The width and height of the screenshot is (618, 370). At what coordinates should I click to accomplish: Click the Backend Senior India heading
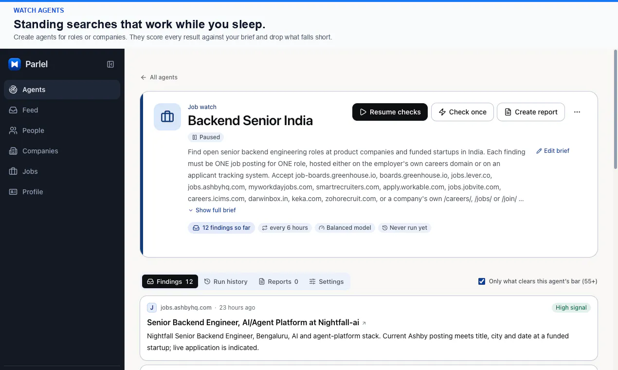(250, 121)
